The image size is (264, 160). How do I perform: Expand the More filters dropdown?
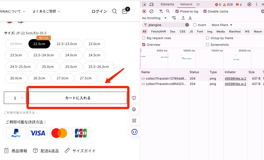(x=222, y=25)
